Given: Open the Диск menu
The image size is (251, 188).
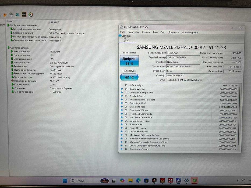Looking at the screenshot, I should [x=163, y=32].
